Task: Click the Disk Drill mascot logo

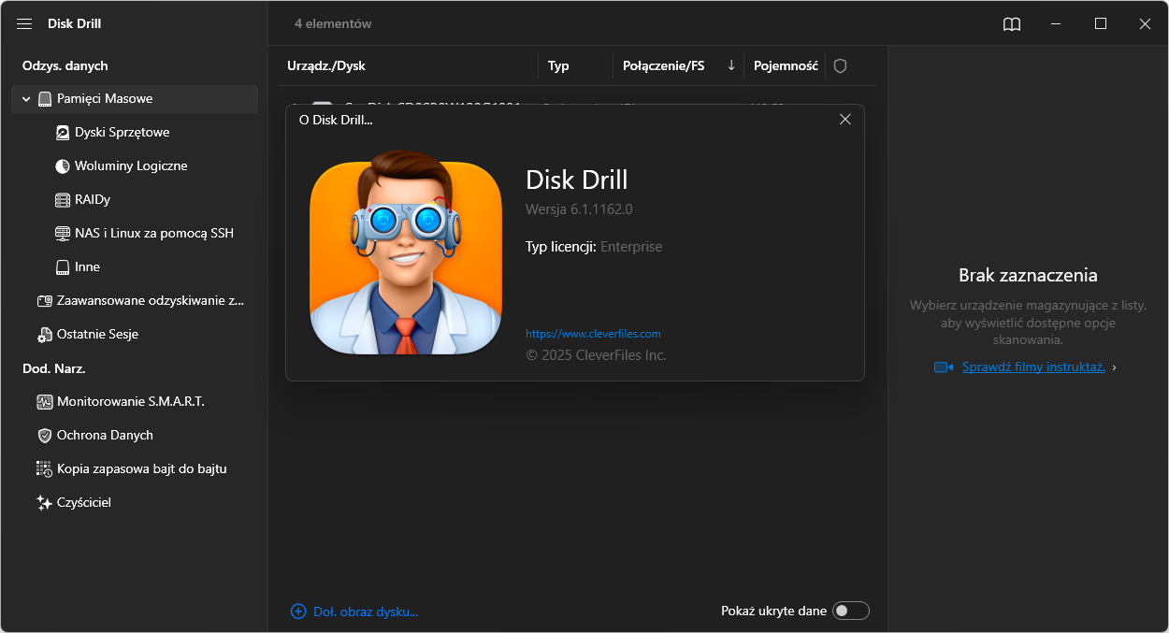Action: [406, 252]
